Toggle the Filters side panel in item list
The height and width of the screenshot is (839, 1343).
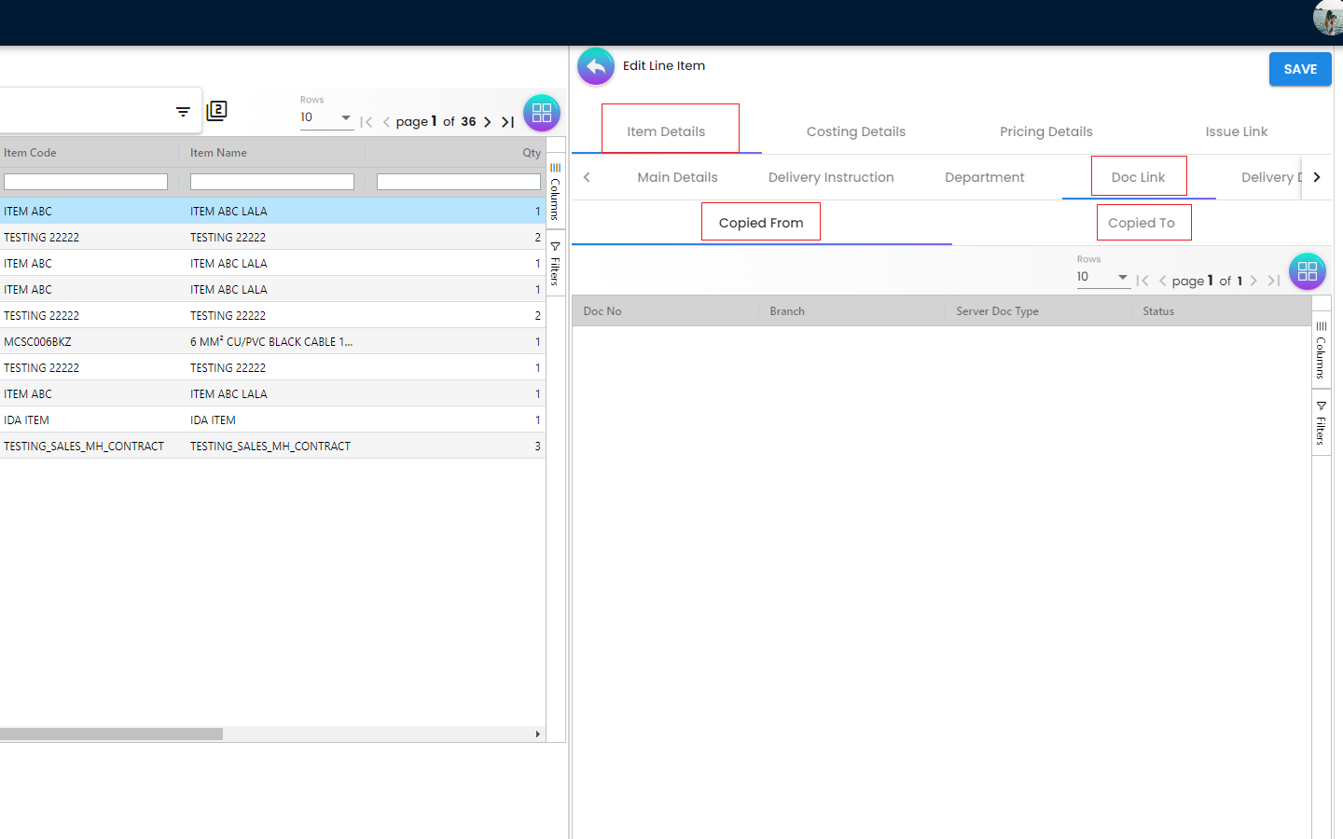[555, 264]
